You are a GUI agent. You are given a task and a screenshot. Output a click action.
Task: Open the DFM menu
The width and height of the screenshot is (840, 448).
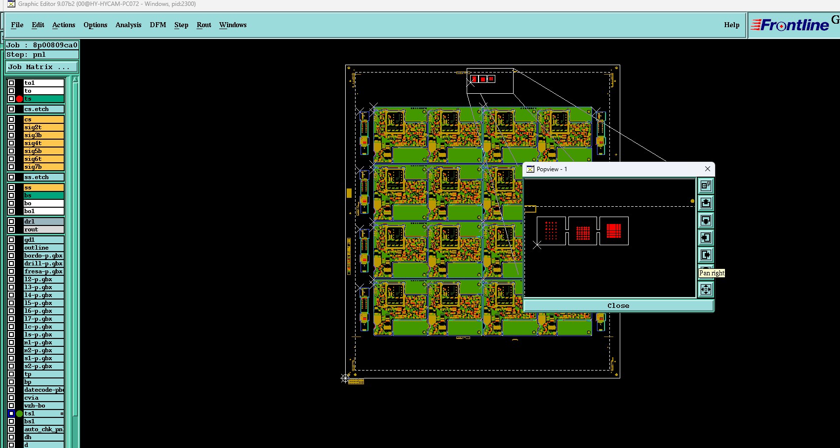pos(158,25)
